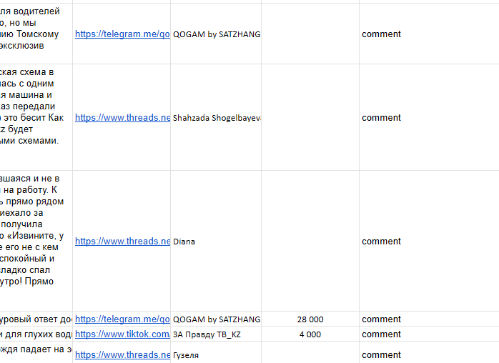The height and width of the screenshot is (363, 499).
Task: Select text cell mentioning Томскому
Action: [36, 34]
